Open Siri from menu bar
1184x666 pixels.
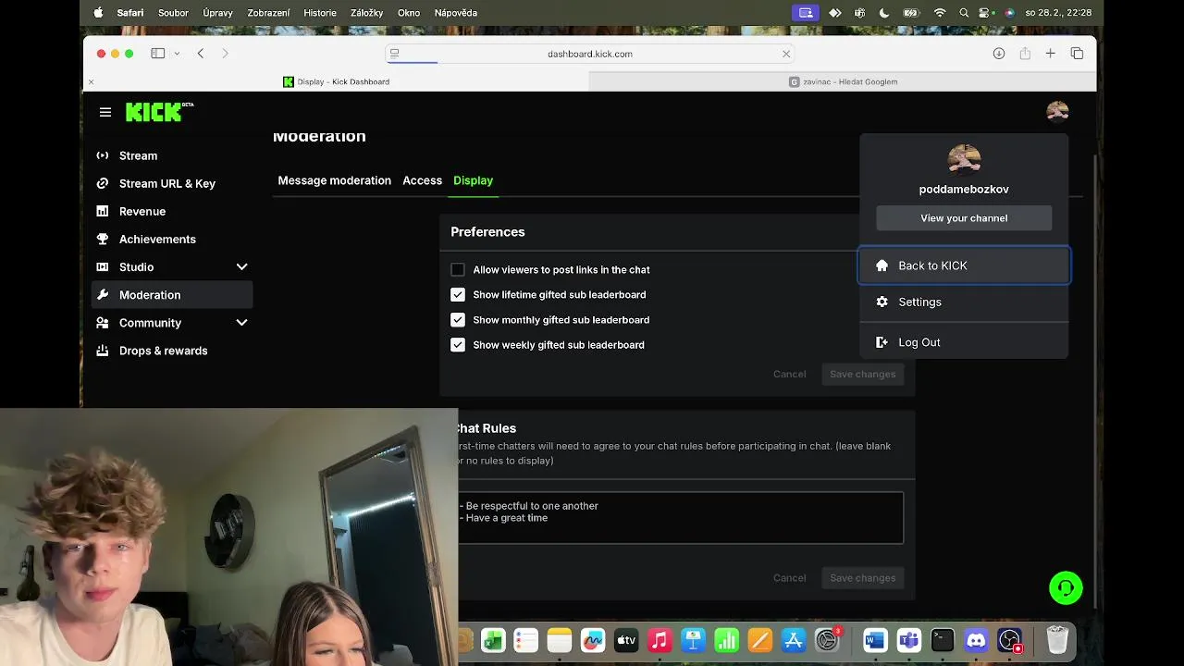tap(1009, 13)
